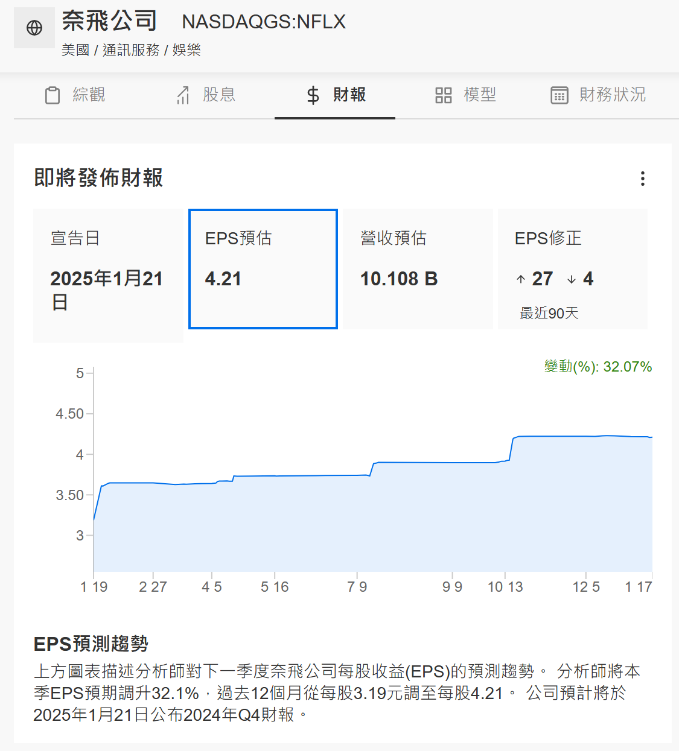Select the 模型 tab
This screenshot has height=751, width=679.
coord(466,95)
